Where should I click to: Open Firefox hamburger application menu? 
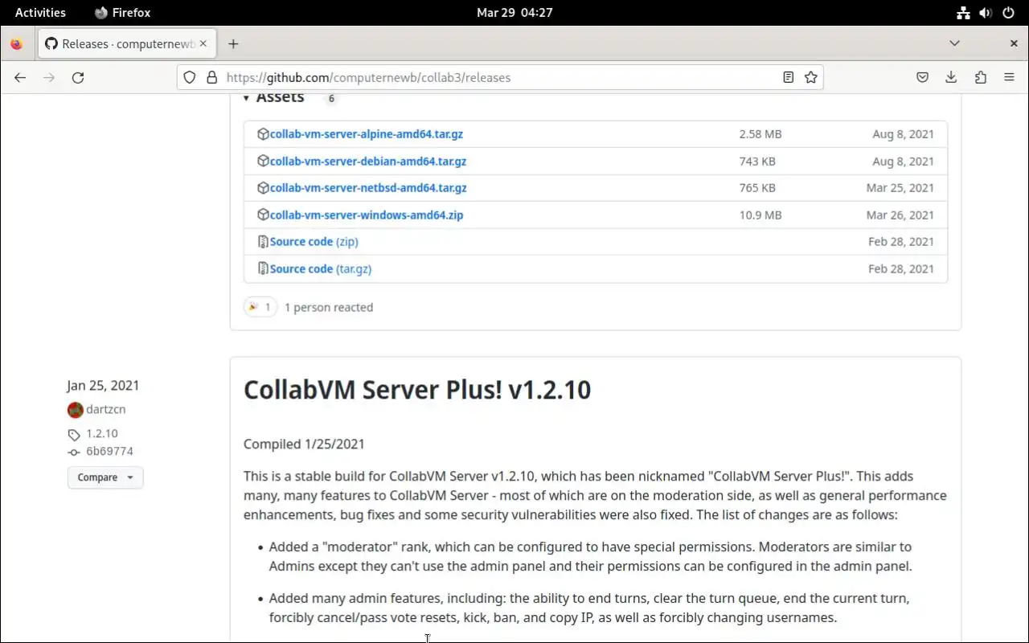pyautogui.click(x=1009, y=77)
